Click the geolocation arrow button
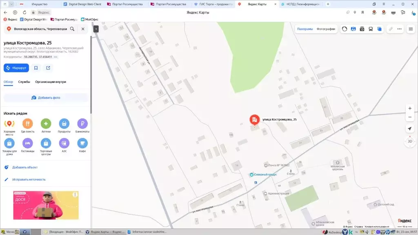418x235 pixels. [x=410, y=129]
